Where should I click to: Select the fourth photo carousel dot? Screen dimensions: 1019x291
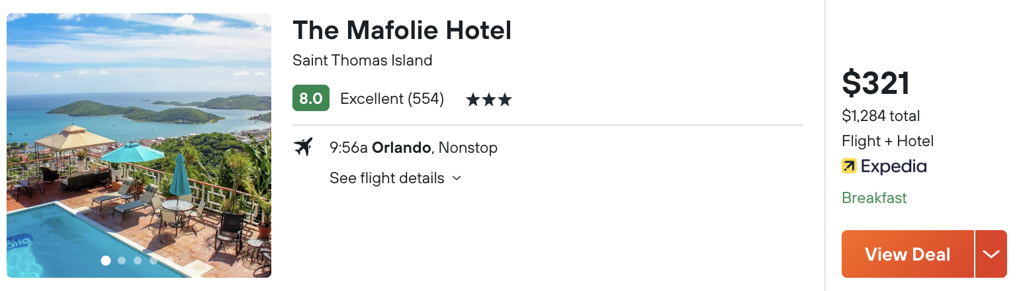(154, 261)
